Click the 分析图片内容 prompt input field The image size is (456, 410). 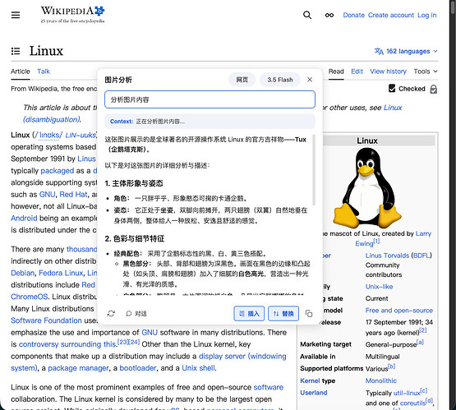pos(210,99)
